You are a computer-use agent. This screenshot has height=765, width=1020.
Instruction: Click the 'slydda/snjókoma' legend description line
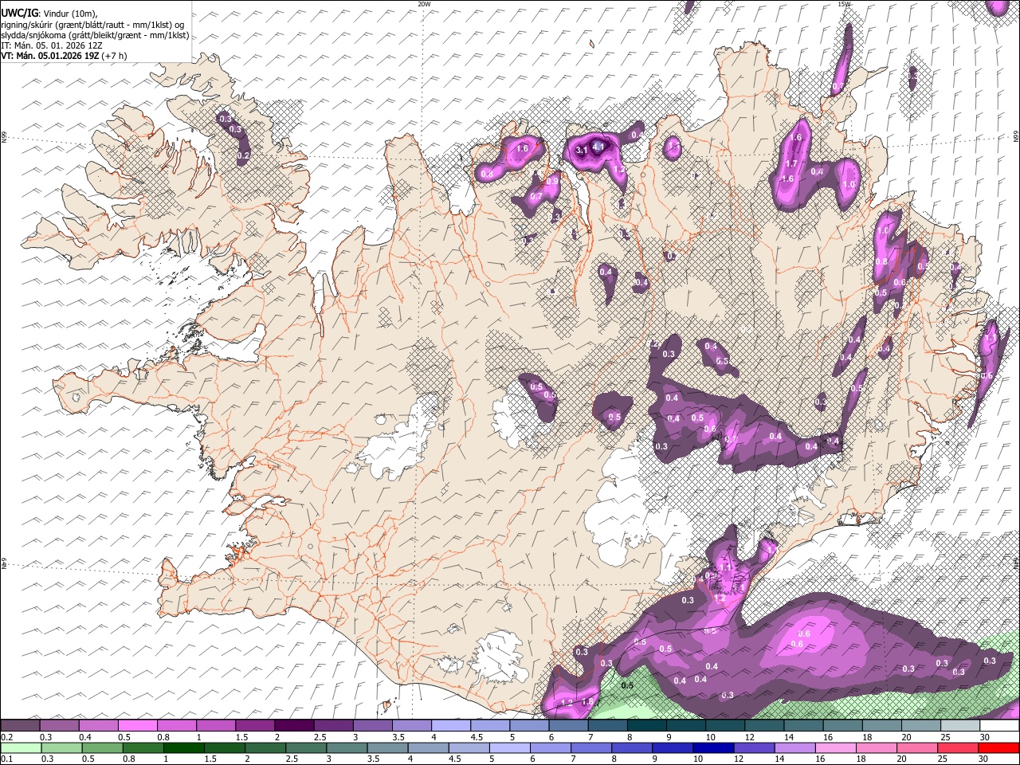pyautogui.click(x=95, y=35)
